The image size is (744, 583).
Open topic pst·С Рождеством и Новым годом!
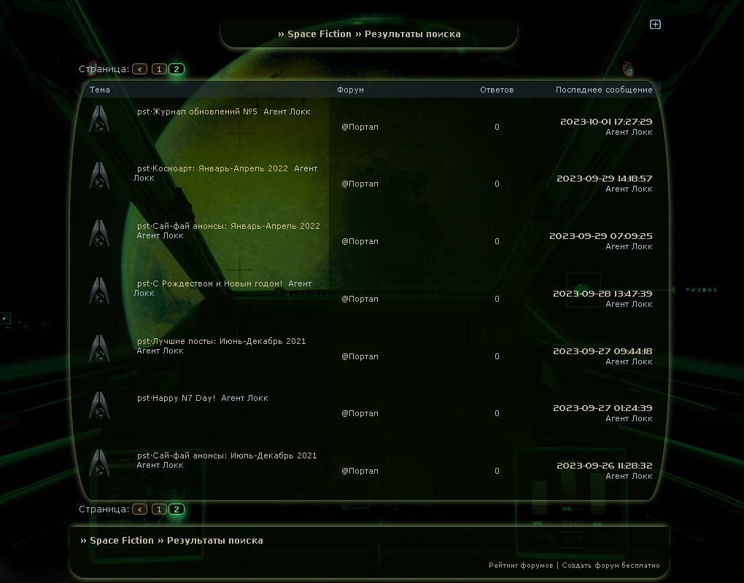coord(209,284)
